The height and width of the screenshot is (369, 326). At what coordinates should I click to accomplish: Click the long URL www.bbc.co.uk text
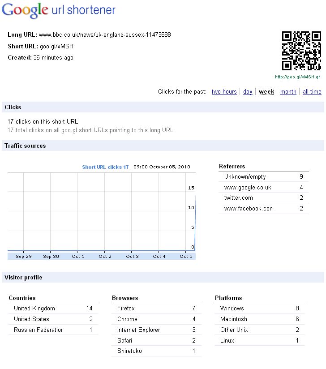click(105, 35)
